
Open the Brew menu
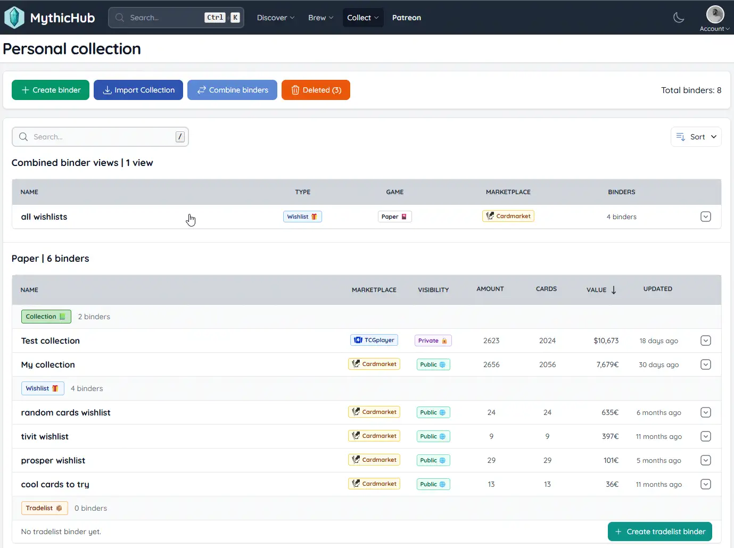(x=321, y=18)
